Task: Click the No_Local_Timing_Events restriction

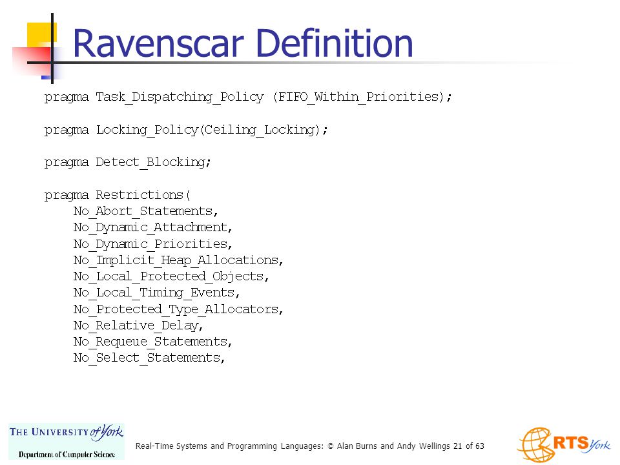Action: pyautogui.click(x=156, y=293)
